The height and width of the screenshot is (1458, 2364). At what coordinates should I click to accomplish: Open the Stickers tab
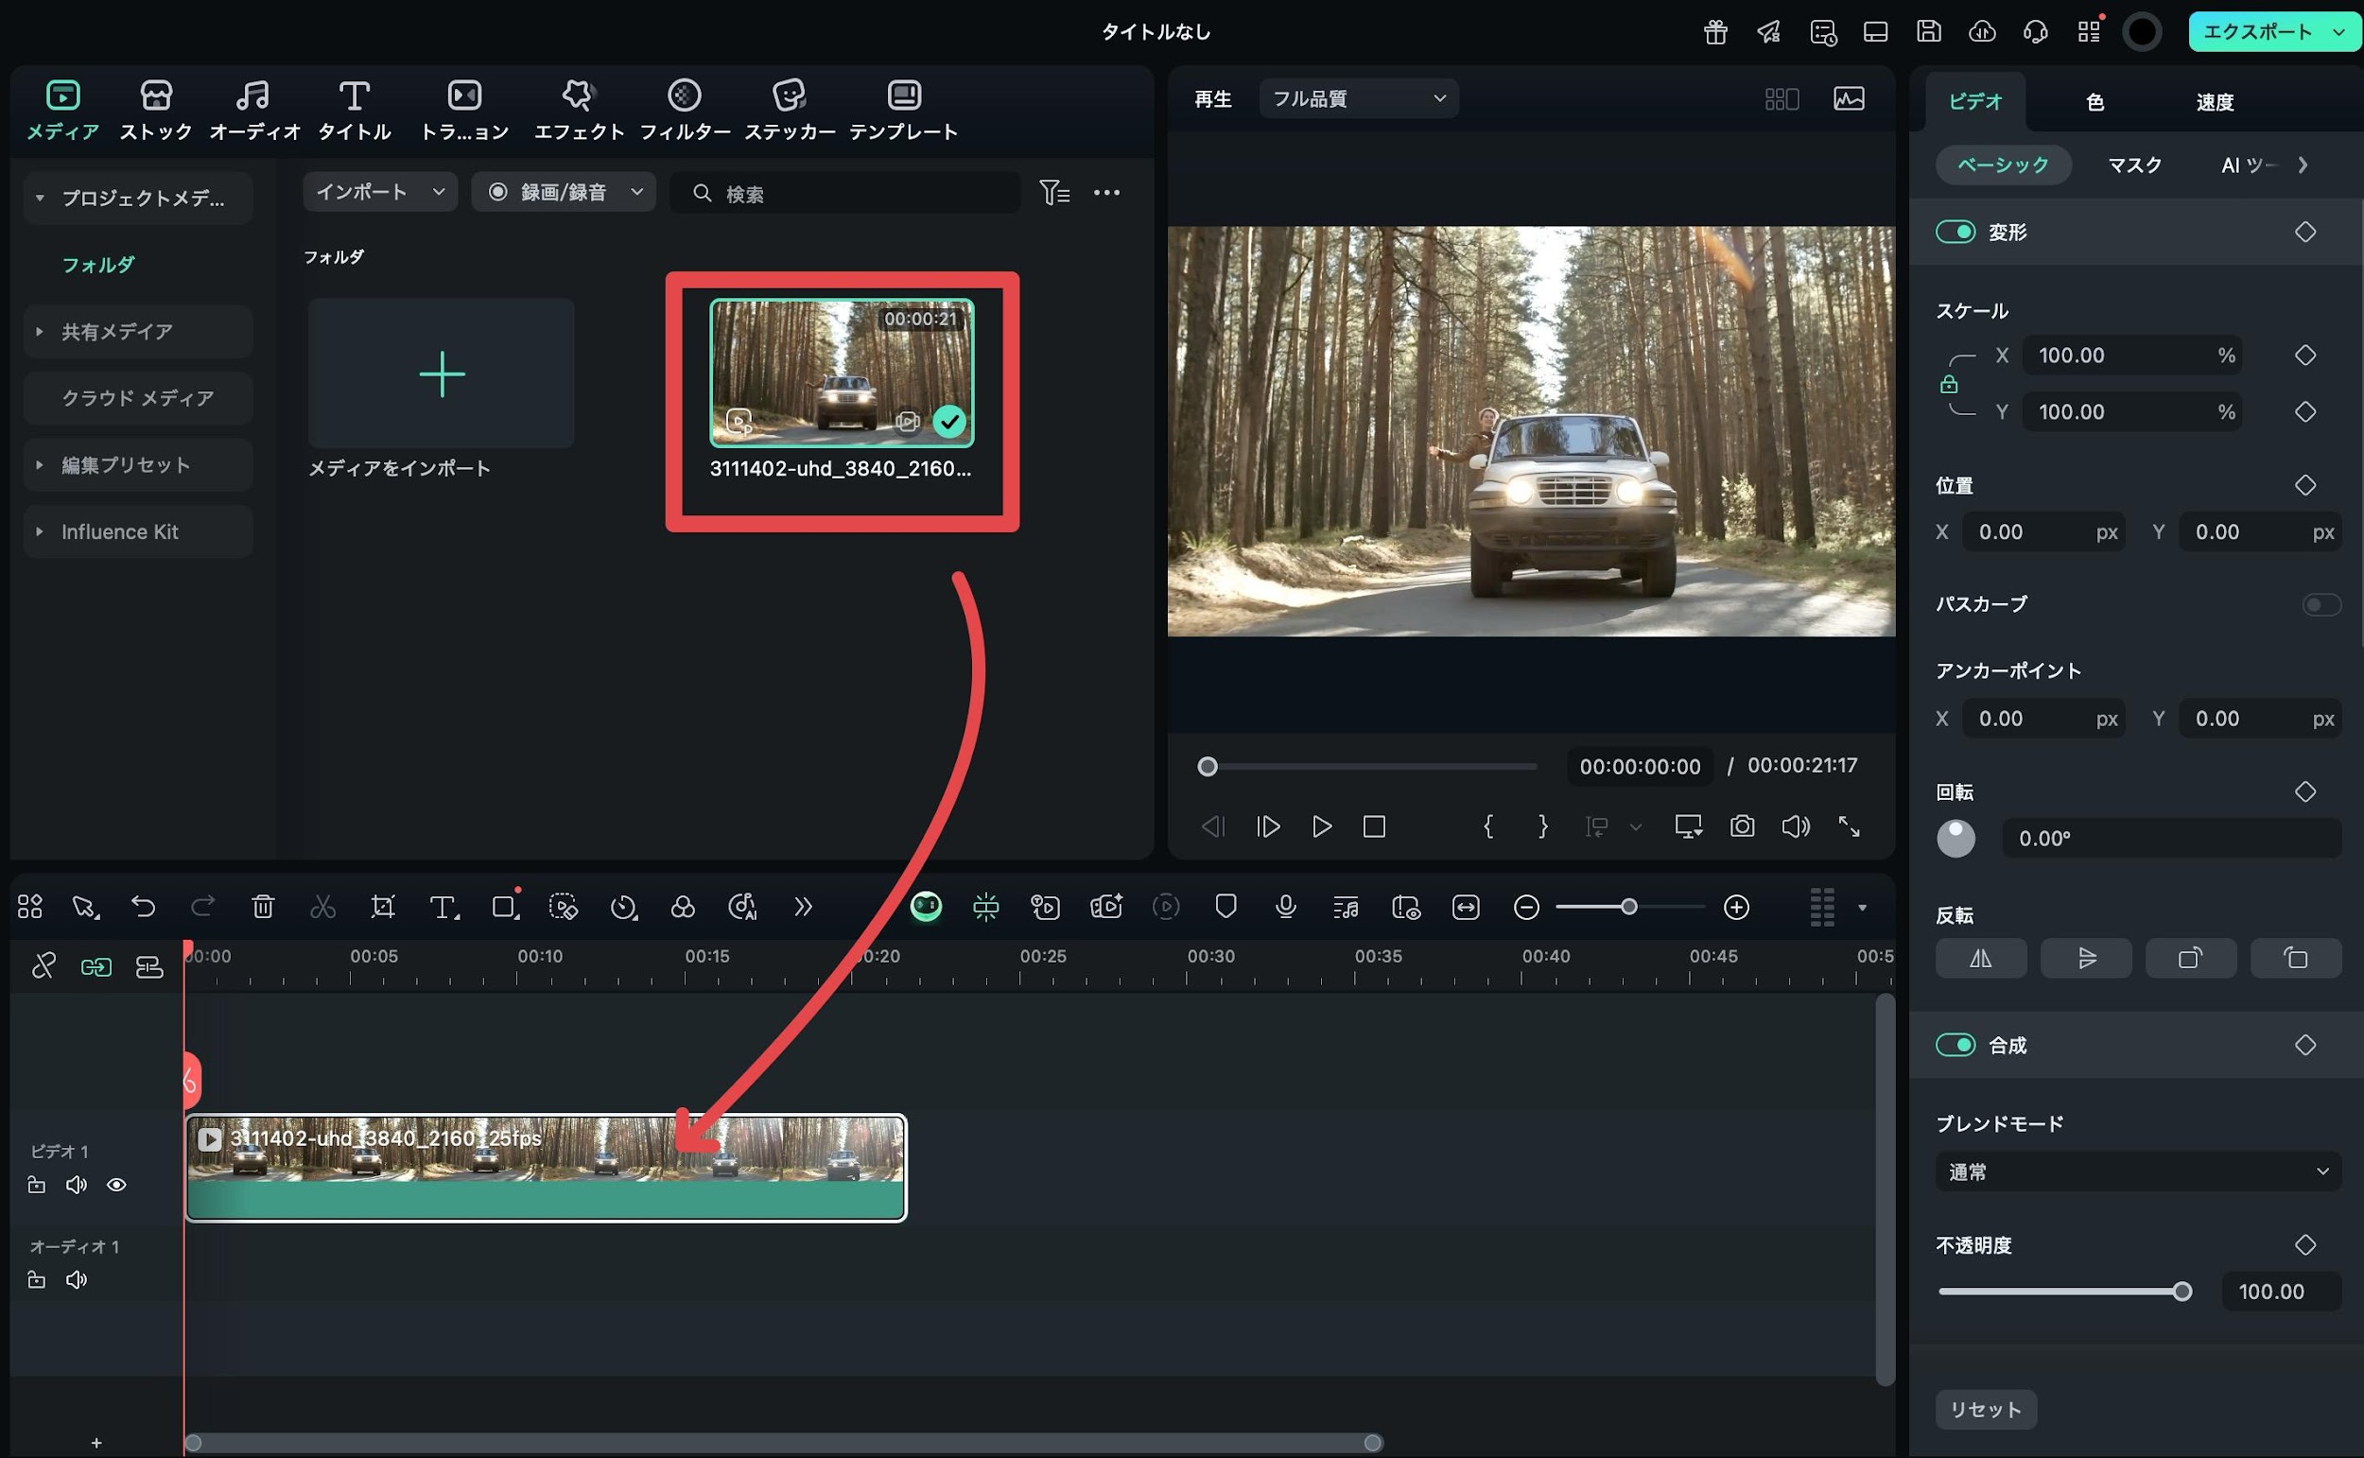[x=790, y=110]
